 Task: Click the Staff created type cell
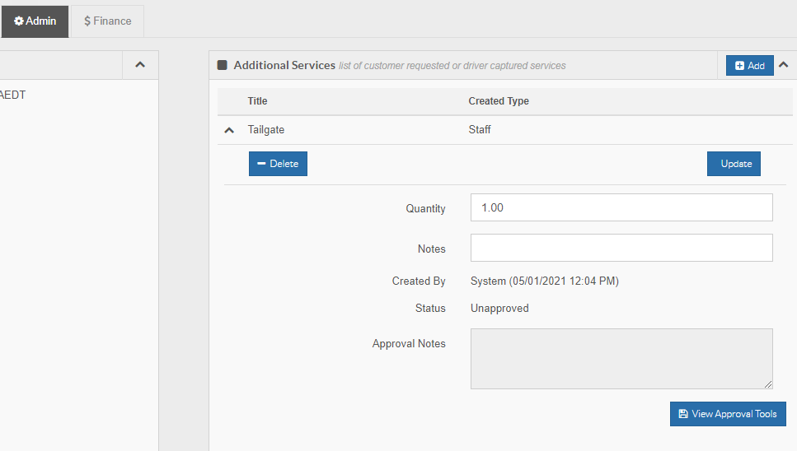pos(480,130)
